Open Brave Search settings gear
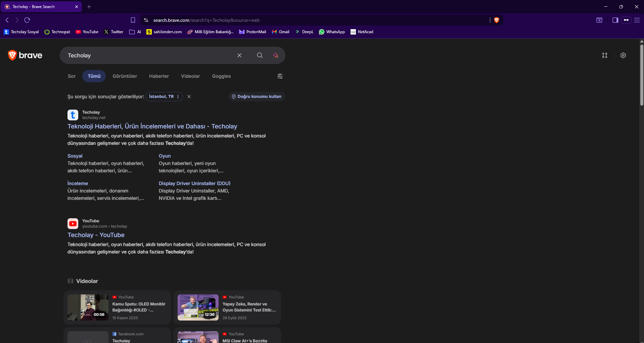This screenshot has height=343, width=644. (x=623, y=55)
